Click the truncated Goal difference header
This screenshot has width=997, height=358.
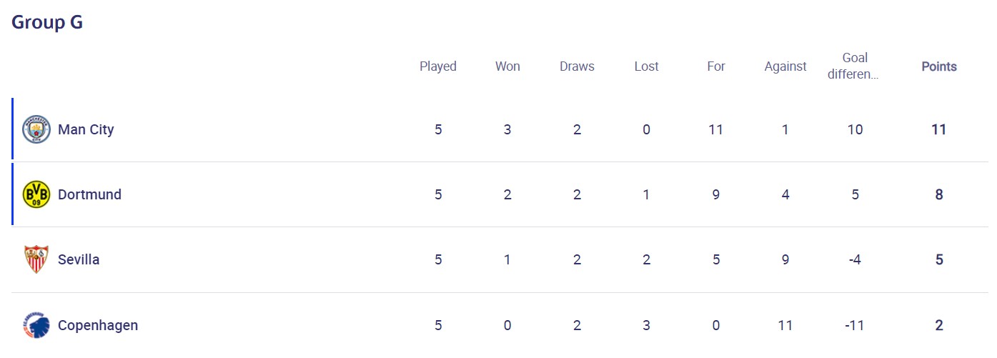point(854,66)
